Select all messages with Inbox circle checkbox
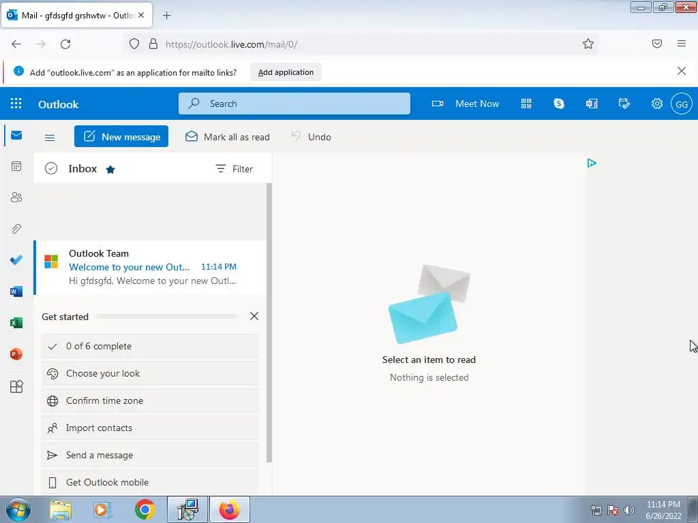 pyautogui.click(x=51, y=169)
